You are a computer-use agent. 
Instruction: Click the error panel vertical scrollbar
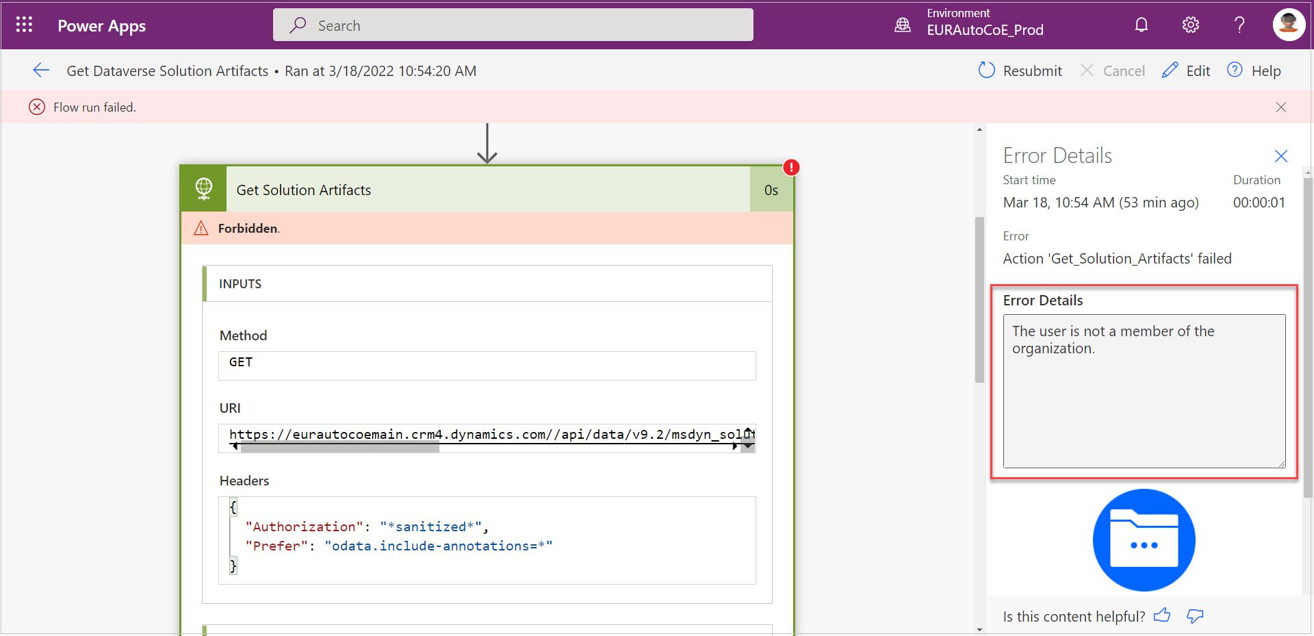click(1308, 338)
